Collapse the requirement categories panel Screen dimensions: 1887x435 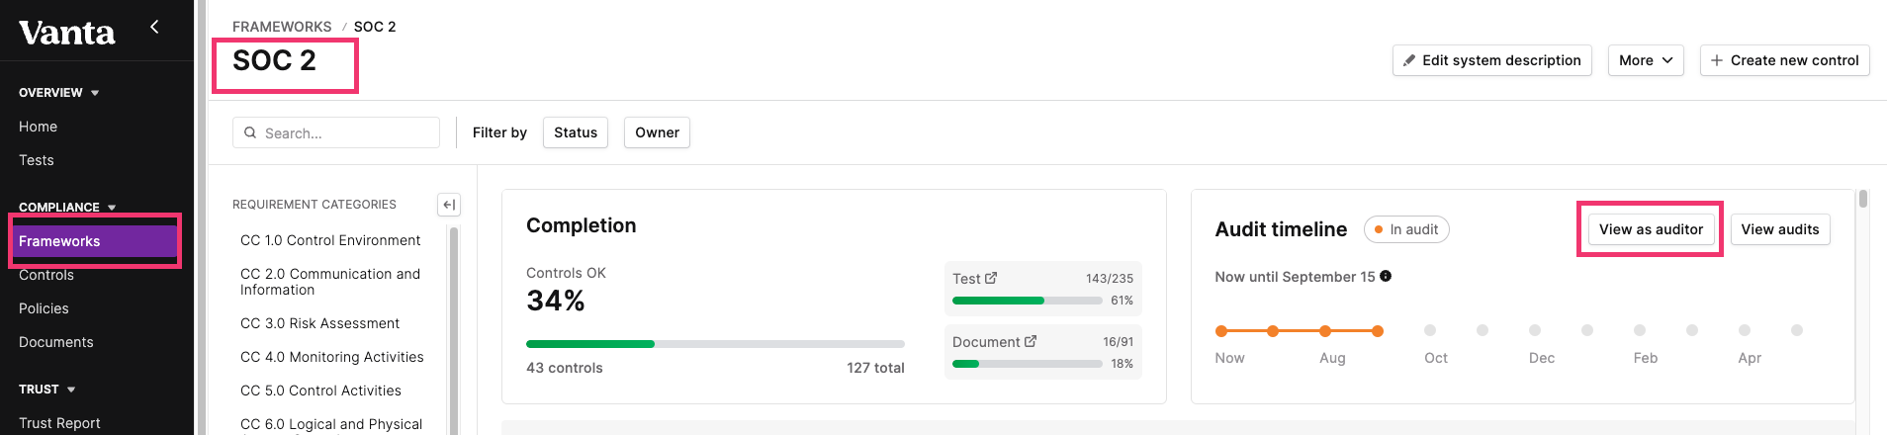(449, 205)
